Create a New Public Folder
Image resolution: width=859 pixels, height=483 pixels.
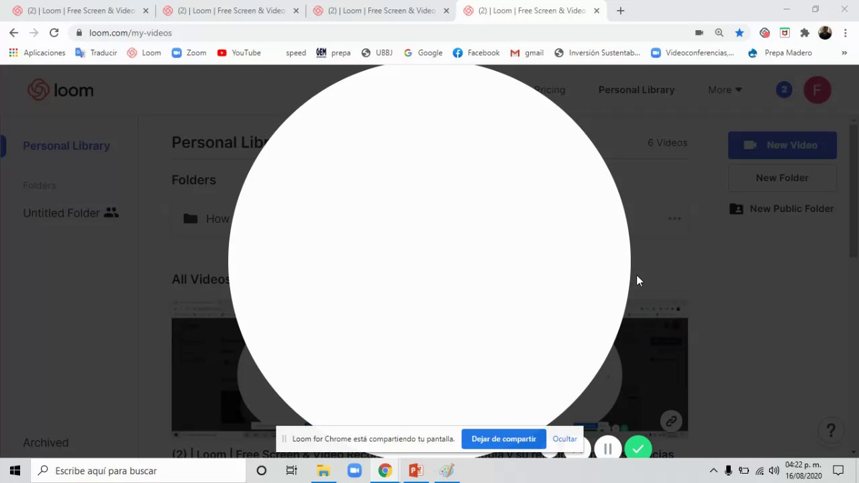point(782,209)
